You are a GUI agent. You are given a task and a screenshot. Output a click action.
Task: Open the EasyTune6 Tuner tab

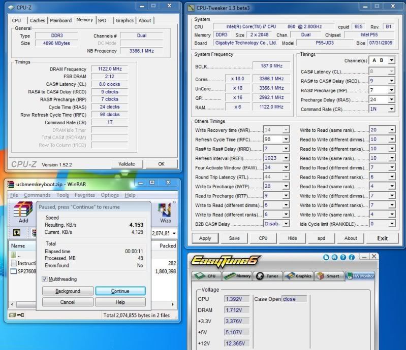268,276
